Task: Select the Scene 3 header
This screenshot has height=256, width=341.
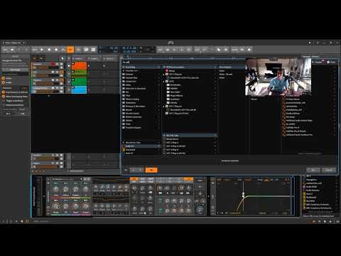Action: (x=109, y=58)
